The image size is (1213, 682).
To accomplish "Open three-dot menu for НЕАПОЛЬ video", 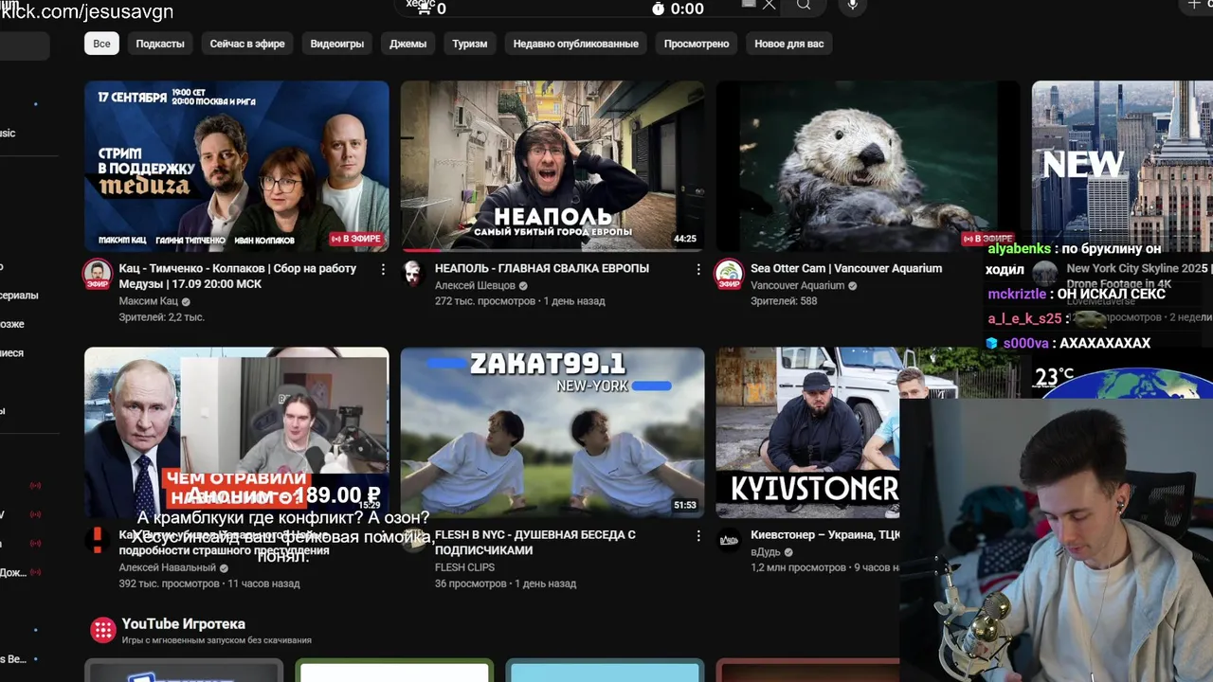I will 698,269.
